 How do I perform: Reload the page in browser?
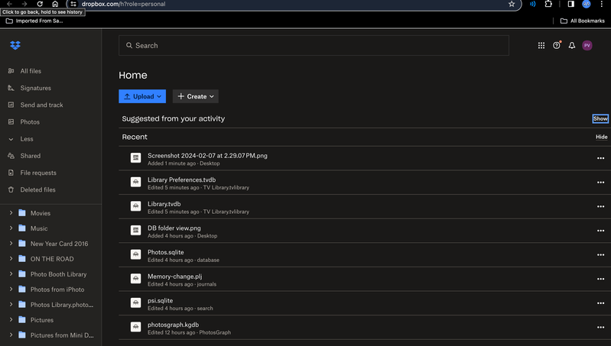click(x=40, y=4)
